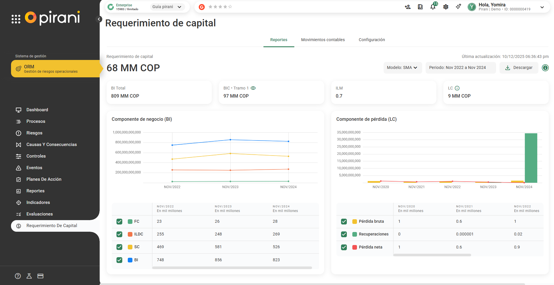Click the book guide icon in top bar

coord(420,7)
